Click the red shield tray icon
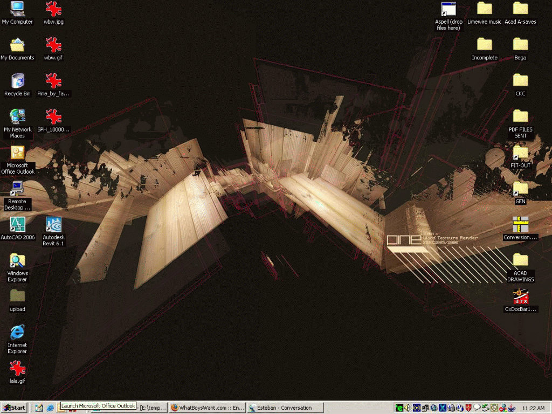 pyautogui.click(x=468, y=408)
